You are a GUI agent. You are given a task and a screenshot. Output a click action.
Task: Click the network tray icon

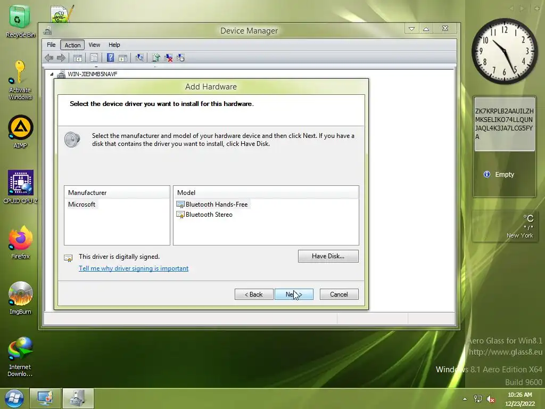pyautogui.click(x=478, y=399)
